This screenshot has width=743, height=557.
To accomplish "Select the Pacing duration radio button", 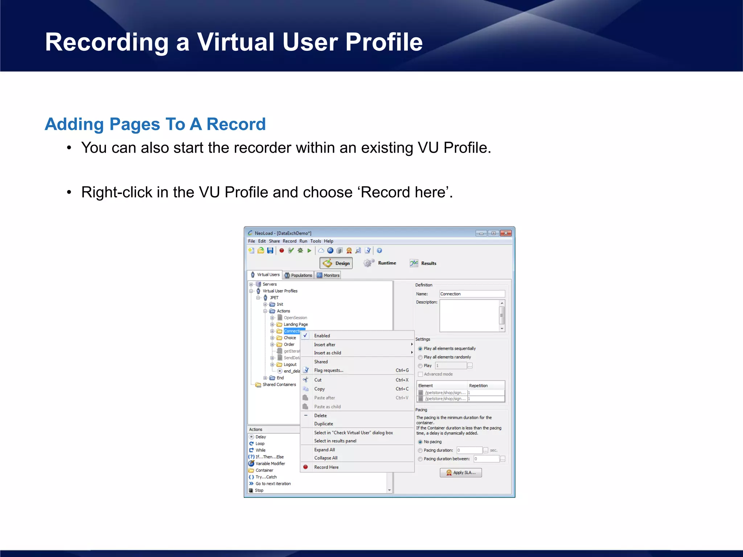I will point(420,450).
